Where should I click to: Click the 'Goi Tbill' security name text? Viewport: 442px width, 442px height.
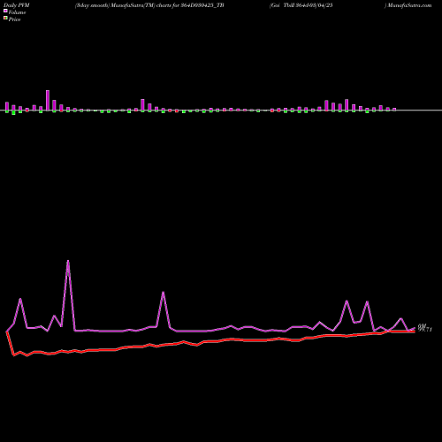(282, 5)
